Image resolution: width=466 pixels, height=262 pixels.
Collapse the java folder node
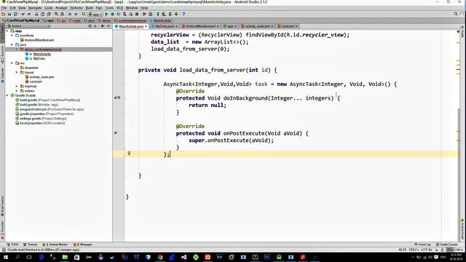pos(12,44)
